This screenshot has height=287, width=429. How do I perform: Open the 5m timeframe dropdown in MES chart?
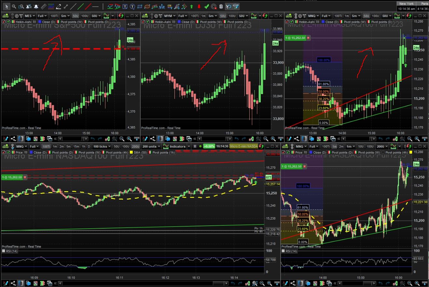click(65, 16)
